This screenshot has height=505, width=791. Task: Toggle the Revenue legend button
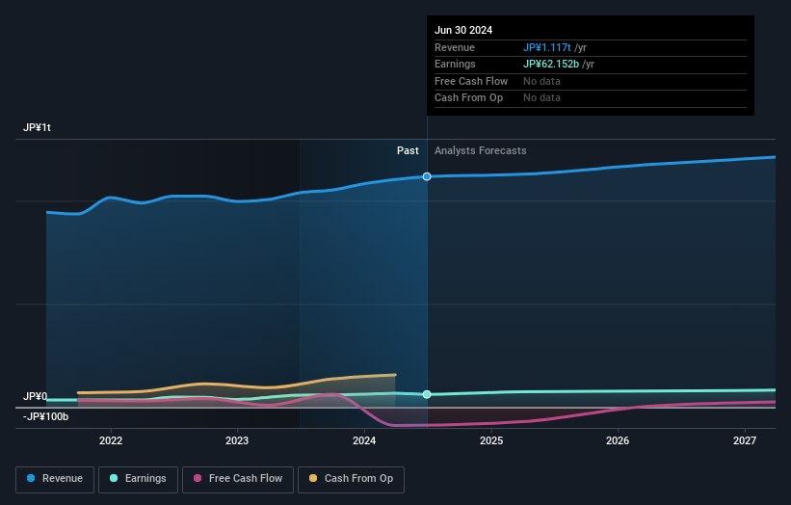point(55,479)
